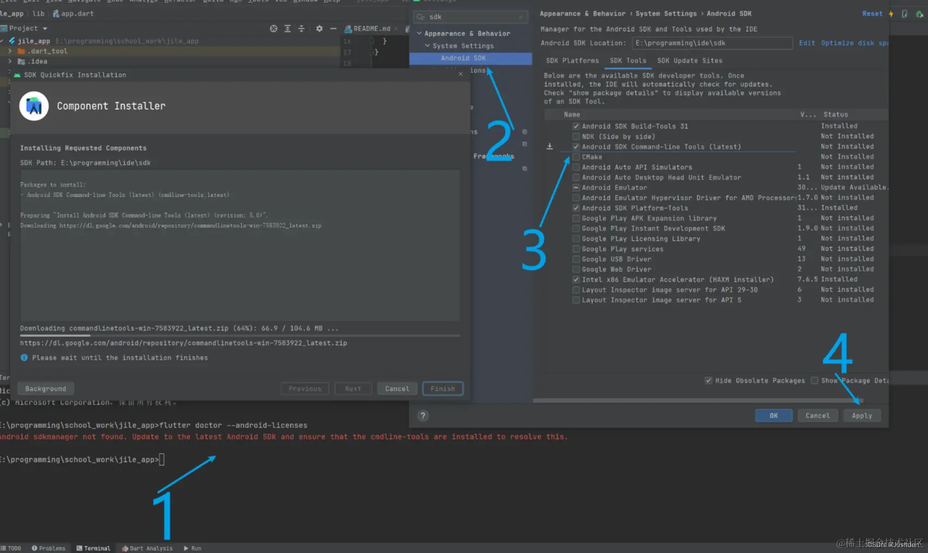This screenshot has height=553, width=928.
Task: Open the help question mark in Settings
Action: tap(423, 415)
